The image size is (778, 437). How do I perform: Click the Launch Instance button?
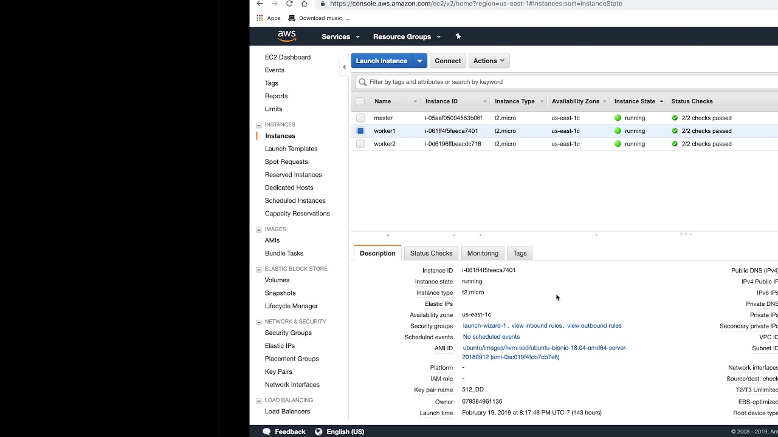click(x=382, y=61)
